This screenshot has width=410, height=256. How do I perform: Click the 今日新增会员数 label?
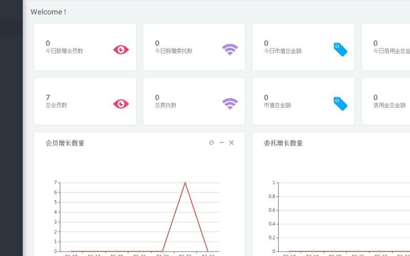65,51
